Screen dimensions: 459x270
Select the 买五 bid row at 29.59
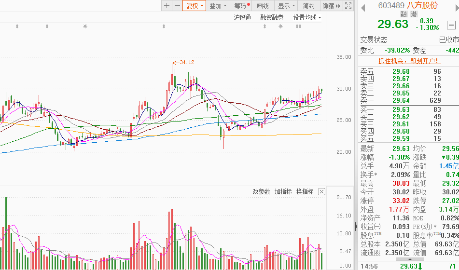(409, 139)
